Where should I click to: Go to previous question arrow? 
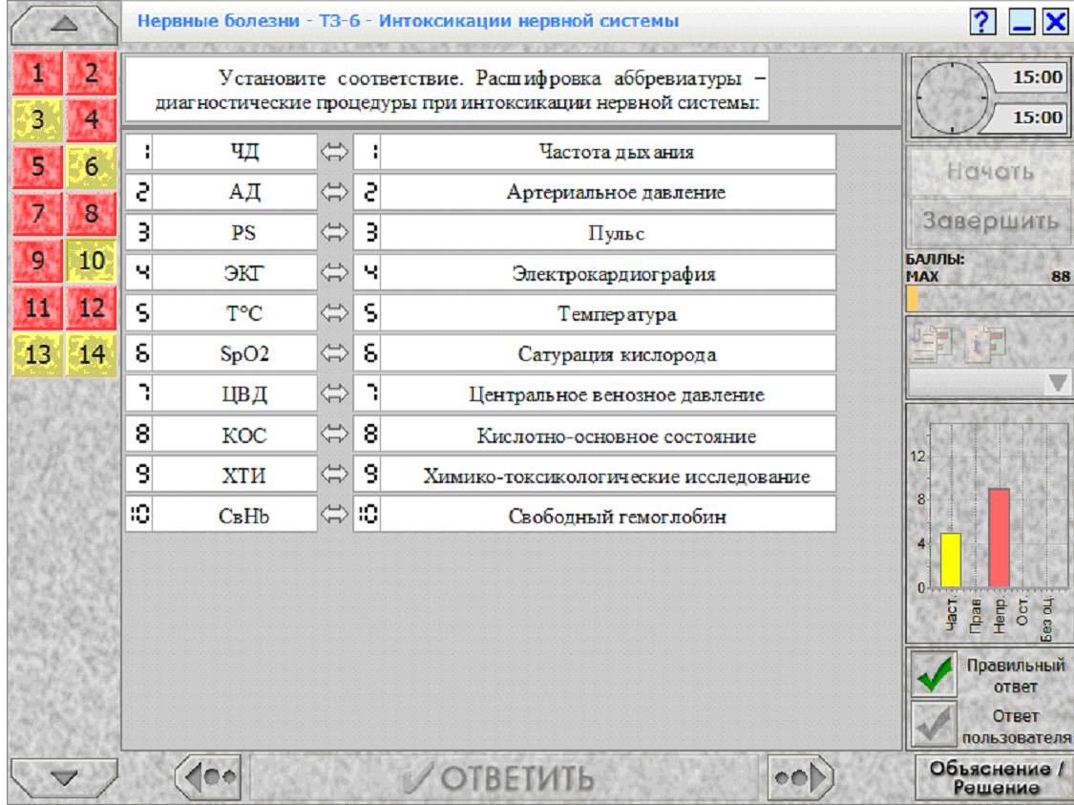click(x=208, y=777)
